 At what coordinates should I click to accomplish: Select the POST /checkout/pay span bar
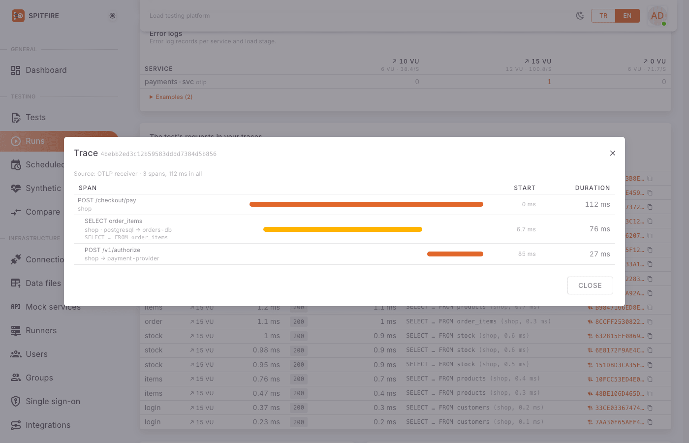(366, 204)
